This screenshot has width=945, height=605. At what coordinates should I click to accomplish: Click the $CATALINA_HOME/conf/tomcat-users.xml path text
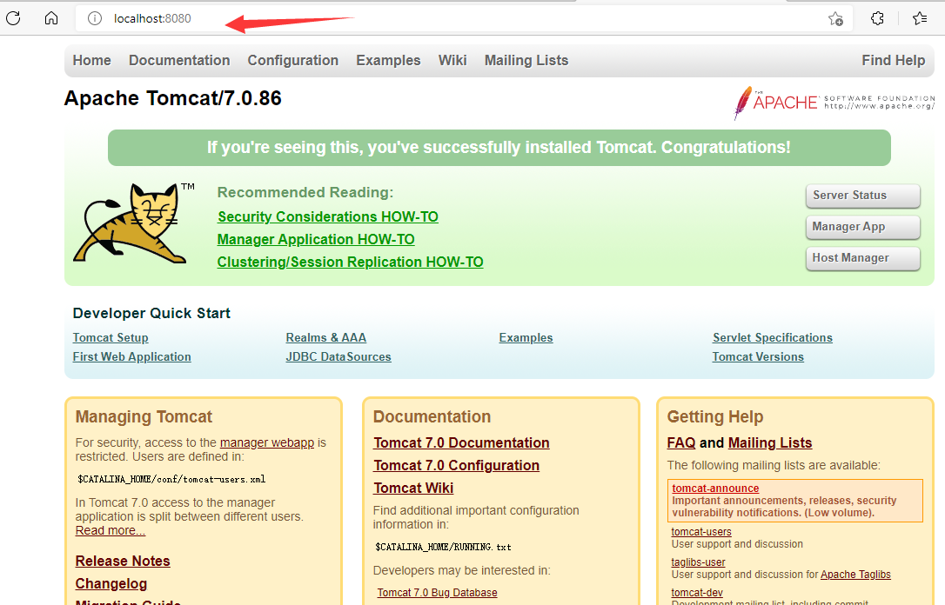[171, 480]
